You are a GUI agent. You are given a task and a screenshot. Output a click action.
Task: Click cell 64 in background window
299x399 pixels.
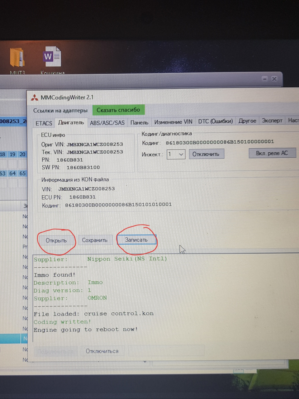tap(12, 173)
